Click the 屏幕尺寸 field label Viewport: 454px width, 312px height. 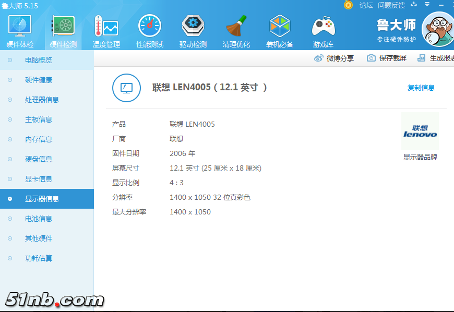click(126, 168)
